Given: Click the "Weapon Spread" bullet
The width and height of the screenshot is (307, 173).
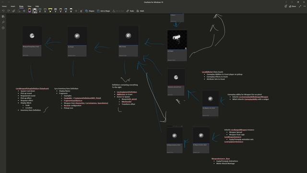Looking at the screenshot, I should click(236, 132).
